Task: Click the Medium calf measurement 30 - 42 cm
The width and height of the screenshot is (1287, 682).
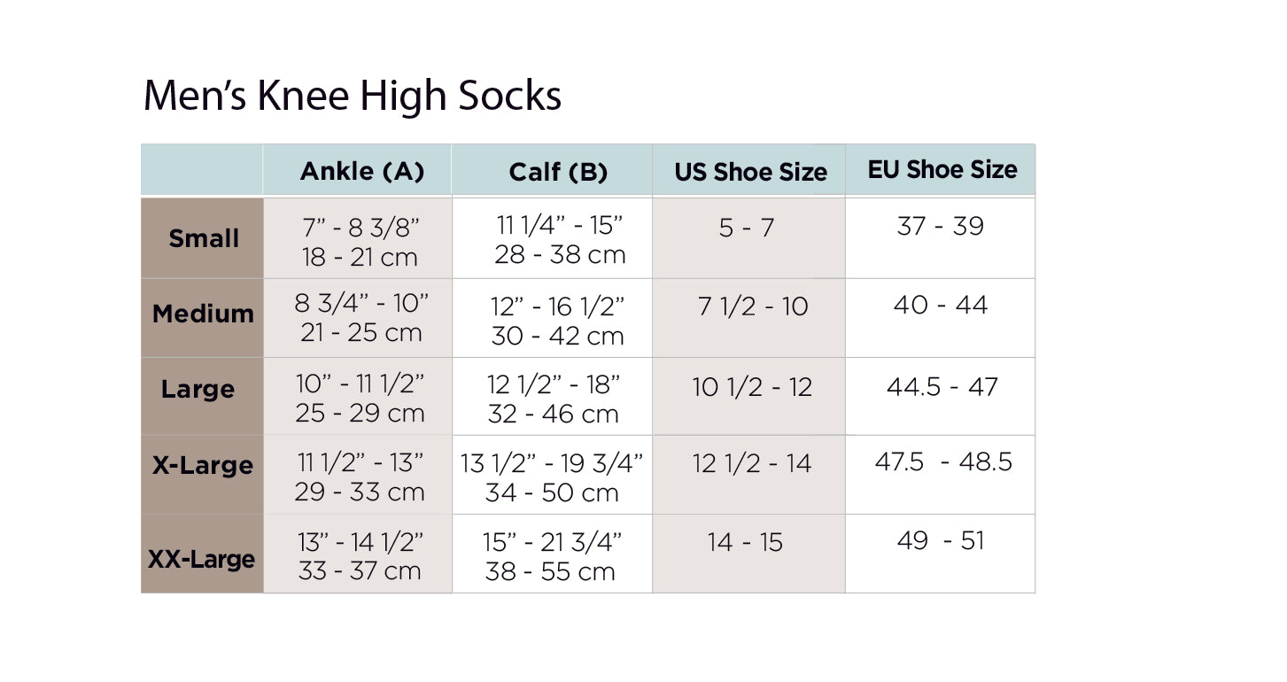Action: coord(557,336)
